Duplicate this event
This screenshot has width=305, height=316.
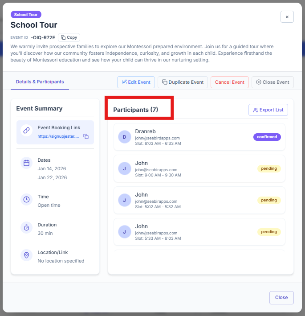pyautogui.click(x=183, y=82)
